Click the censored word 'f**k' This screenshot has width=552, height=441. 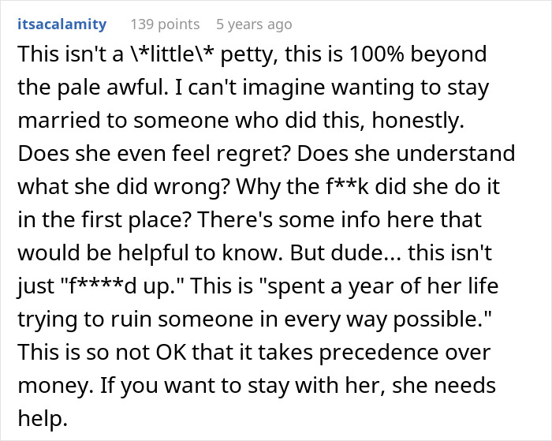(x=347, y=186)
